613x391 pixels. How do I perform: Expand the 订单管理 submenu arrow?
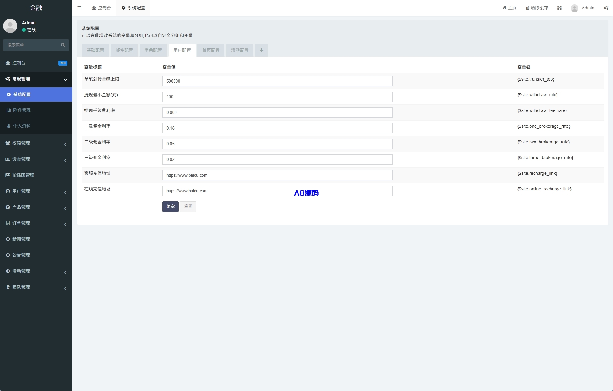pos(65,224)
